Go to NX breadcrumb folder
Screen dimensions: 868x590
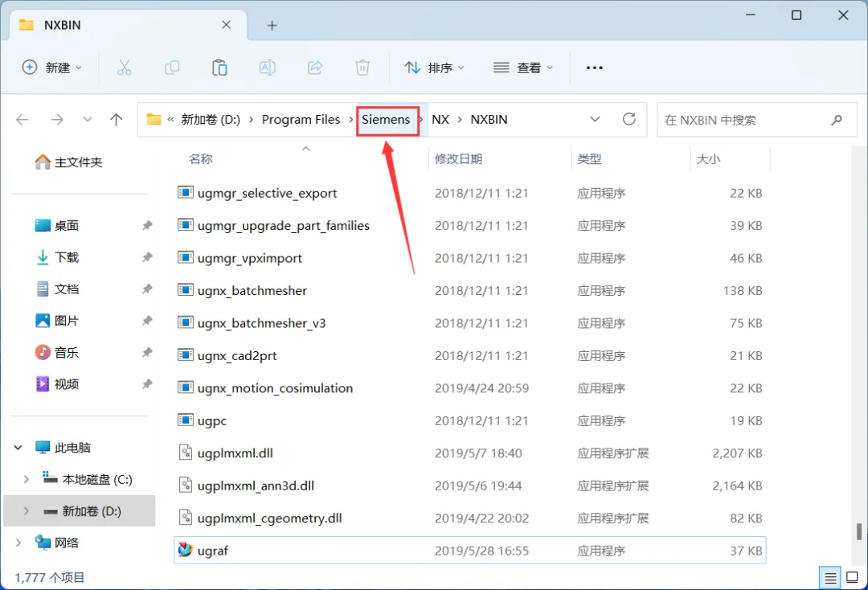[x=440, y=120]
